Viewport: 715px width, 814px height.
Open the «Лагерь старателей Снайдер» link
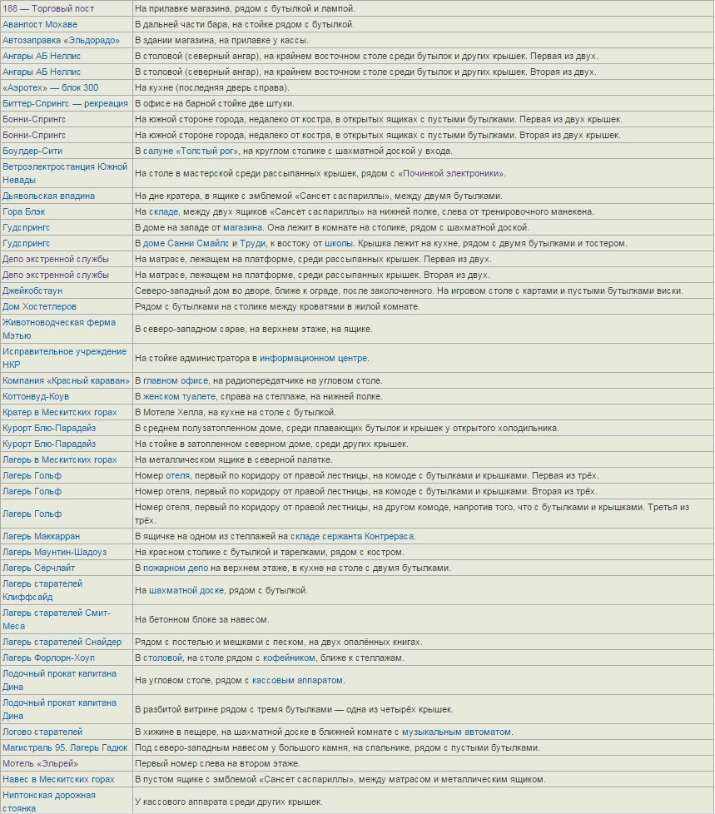pyautogui.click(x=62, y=643)
